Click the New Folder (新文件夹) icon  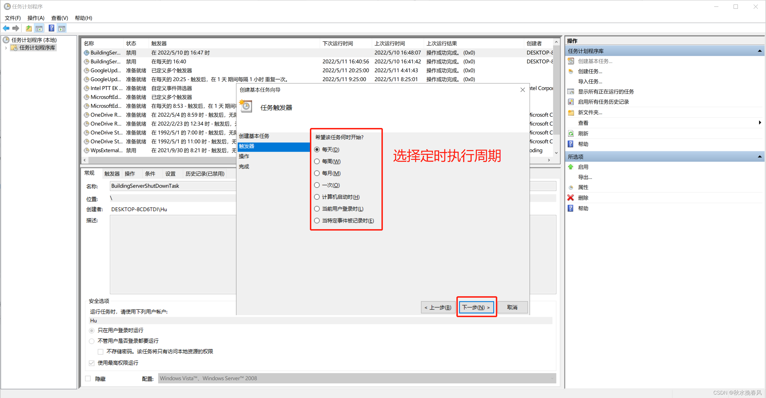[571, 112]
